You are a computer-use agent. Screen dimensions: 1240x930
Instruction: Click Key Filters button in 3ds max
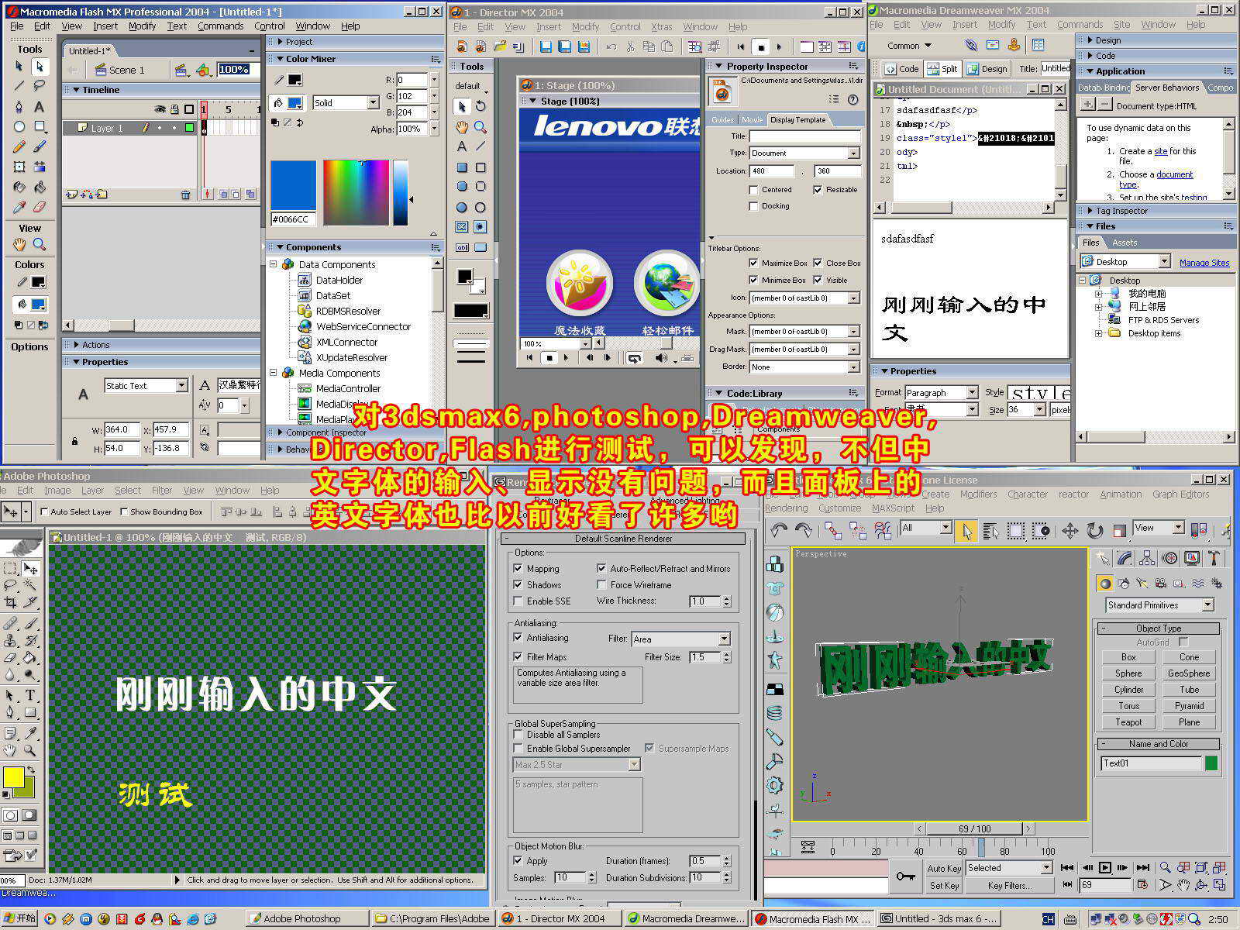pos(1008,885)
